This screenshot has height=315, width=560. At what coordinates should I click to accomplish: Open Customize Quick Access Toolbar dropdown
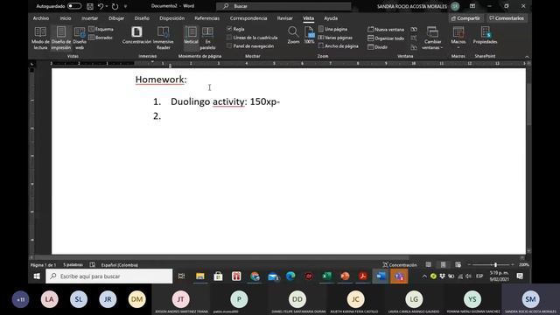125,6
